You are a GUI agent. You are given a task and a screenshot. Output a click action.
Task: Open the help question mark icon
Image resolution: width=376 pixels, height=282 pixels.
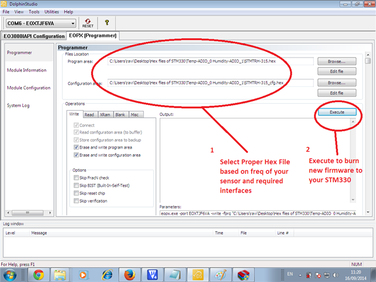point(107,22)
